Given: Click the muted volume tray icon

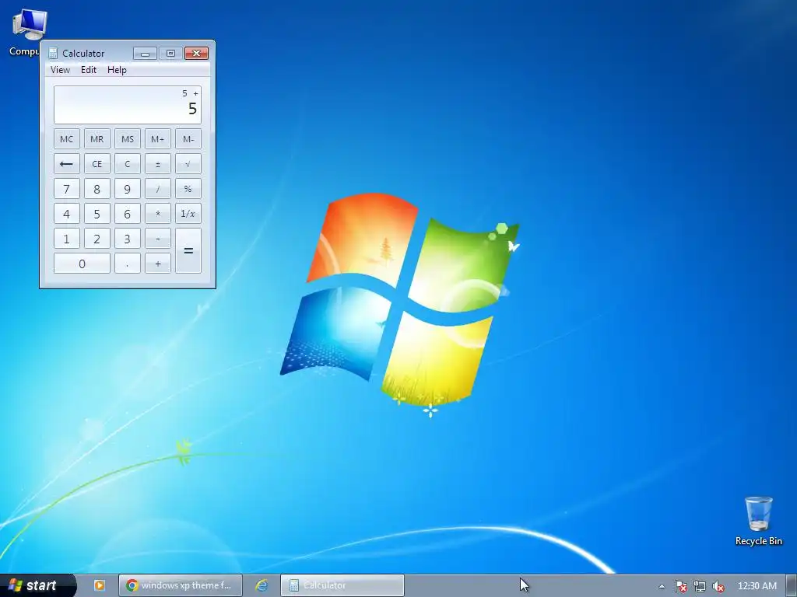Looking at the screenshot, I should [x=718, y=586].
